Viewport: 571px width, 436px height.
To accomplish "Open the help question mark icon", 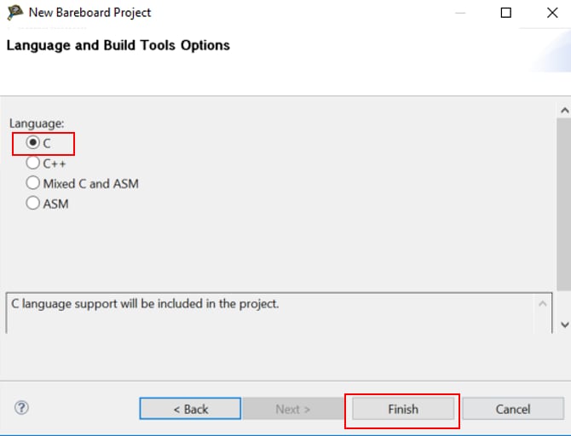I will pos(22,408).
